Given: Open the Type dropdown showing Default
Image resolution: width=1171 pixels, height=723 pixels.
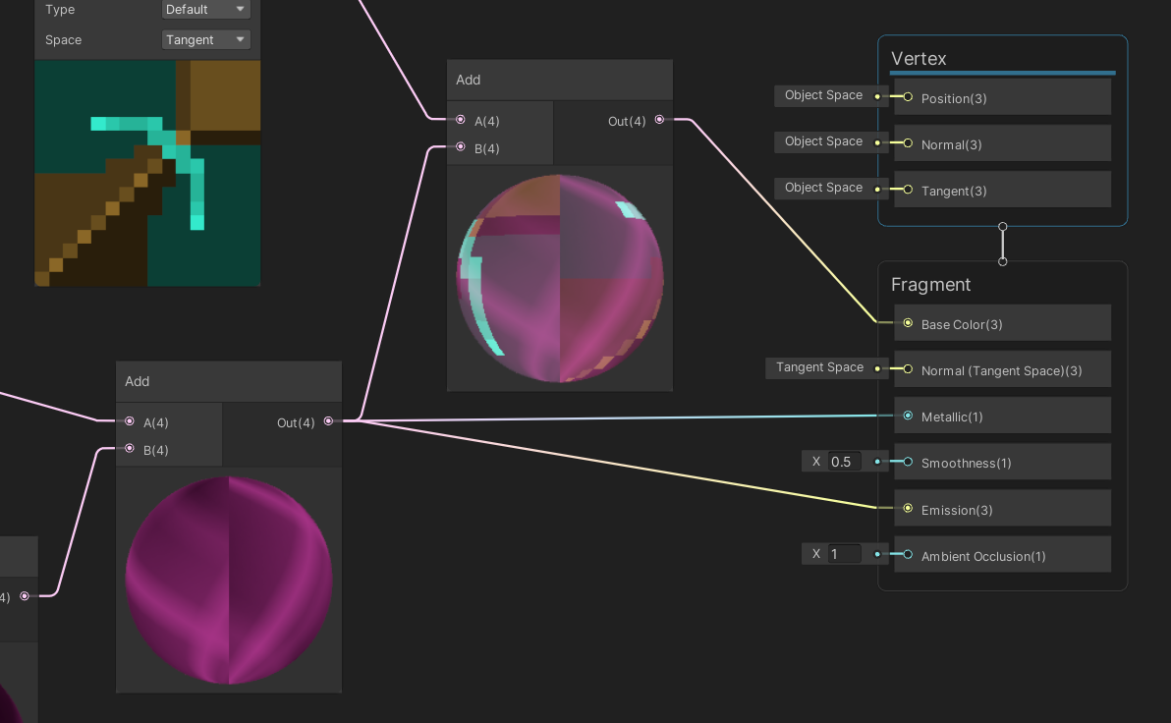Looking at the screenshot, I should [x=205, y=9].
